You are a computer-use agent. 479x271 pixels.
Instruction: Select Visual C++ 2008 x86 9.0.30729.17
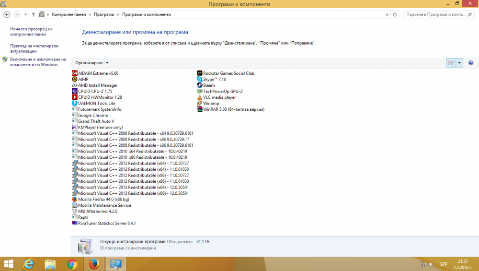tap(130, 139)
